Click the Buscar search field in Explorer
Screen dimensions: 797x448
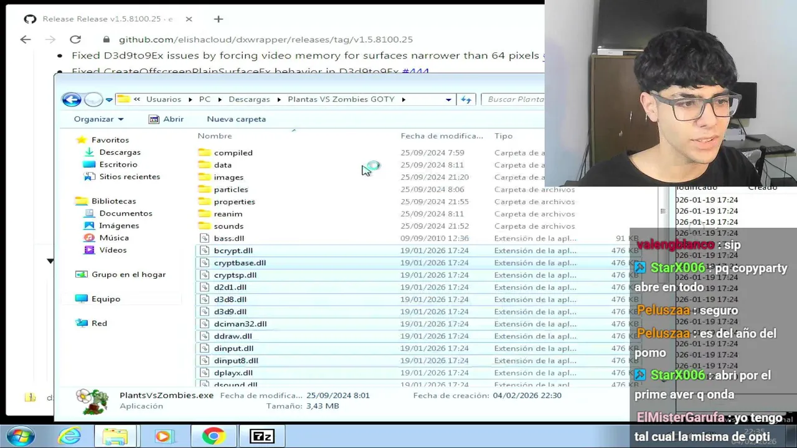514,100
